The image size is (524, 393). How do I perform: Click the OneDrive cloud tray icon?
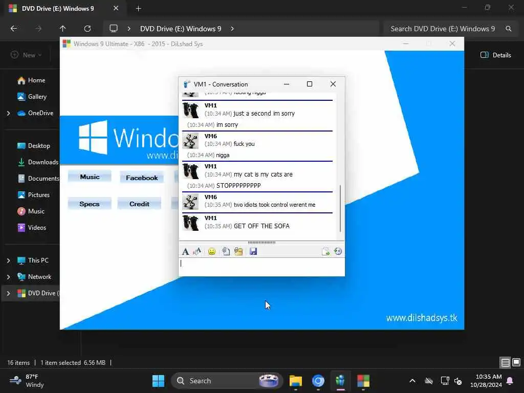click(429, 381)
